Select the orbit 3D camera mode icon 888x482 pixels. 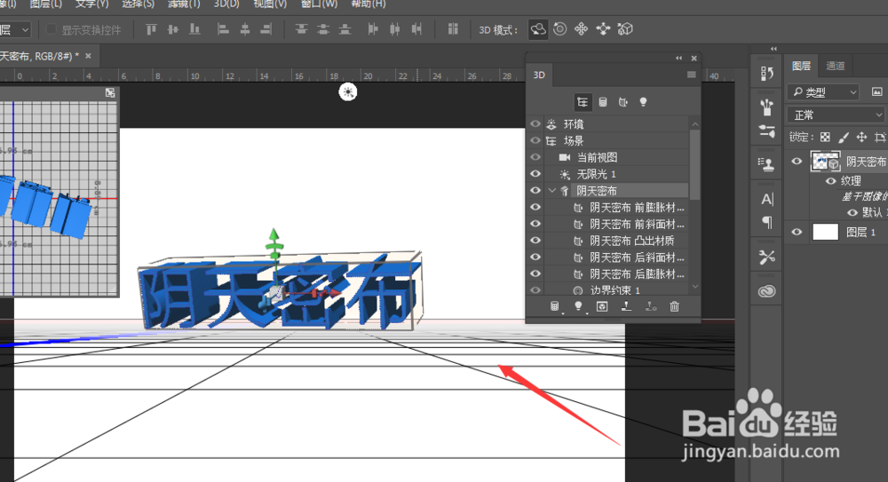[x=538, y=29]
